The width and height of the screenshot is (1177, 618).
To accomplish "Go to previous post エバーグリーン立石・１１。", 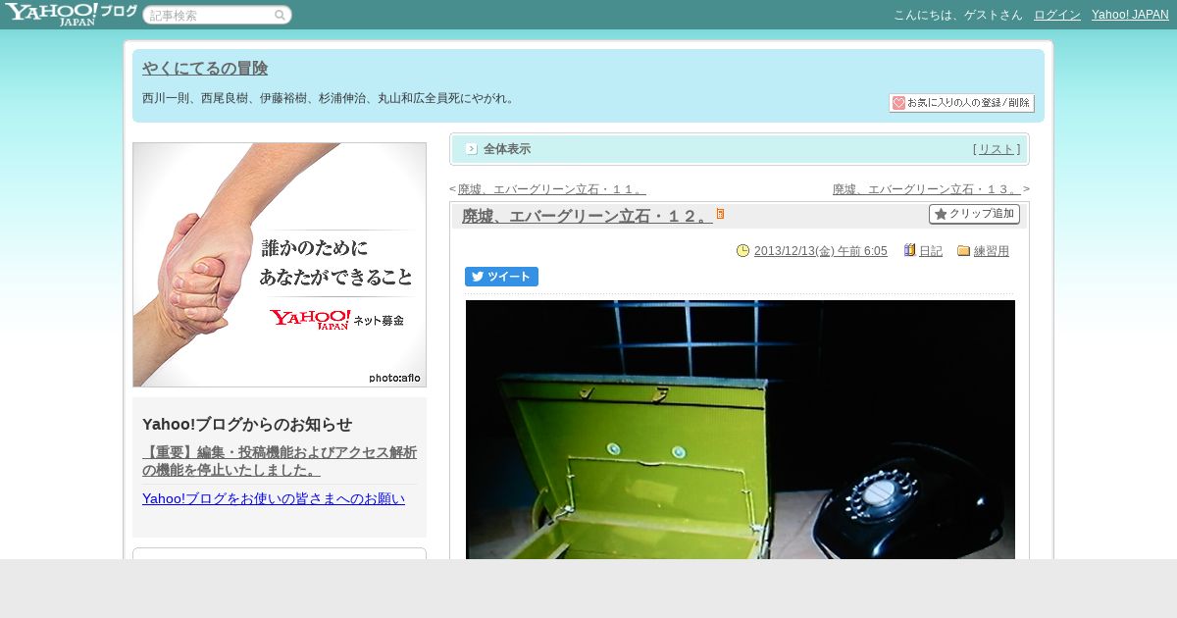I will (x=551, y=189).
